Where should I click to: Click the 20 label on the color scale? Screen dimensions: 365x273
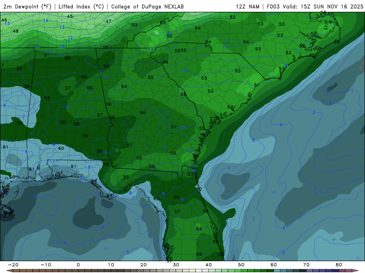coord(143,265)
